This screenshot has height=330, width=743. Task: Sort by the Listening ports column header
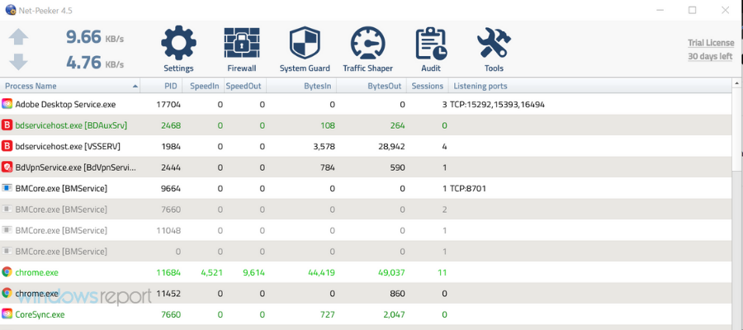coord(589,86)
